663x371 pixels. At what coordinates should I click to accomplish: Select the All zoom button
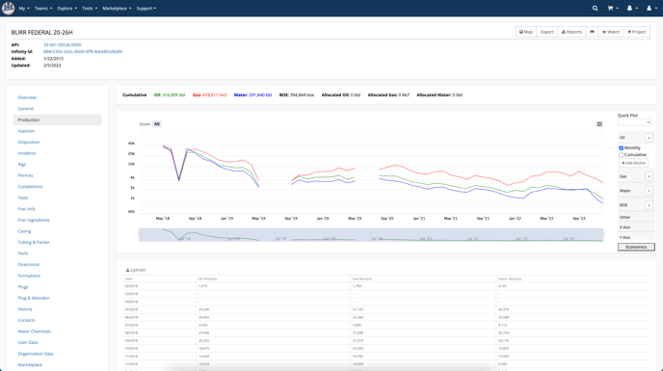(157, 124)
